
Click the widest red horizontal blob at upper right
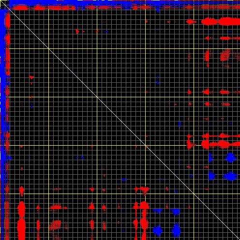tap(229, 21)
